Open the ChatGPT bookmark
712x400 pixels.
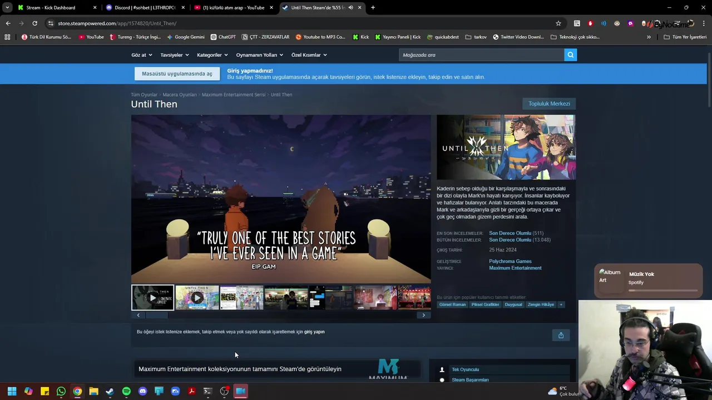pyautogui.click(x=223, y=37)
